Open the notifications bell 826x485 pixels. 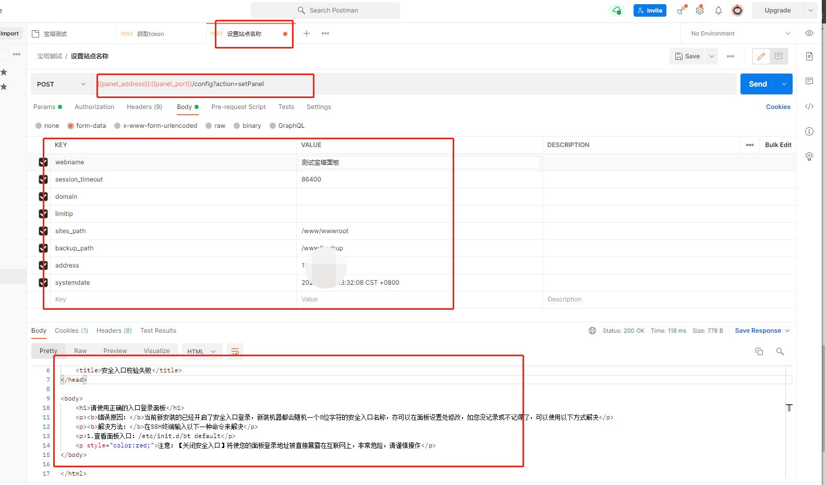coord(719,10)
